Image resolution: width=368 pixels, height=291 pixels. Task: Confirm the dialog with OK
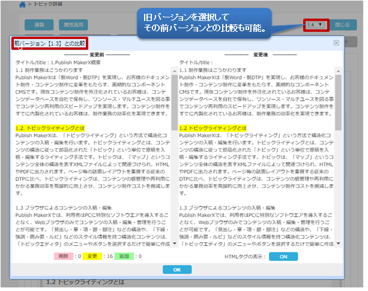click(x=177, y=269)
